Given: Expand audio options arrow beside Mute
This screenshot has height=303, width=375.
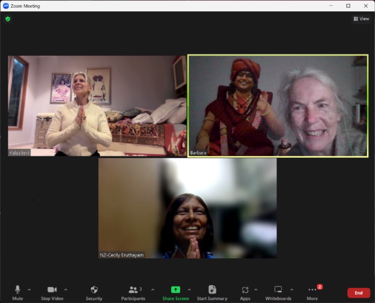Looking at the screenshot, I should pyautogui.click(x=29, y=289).
